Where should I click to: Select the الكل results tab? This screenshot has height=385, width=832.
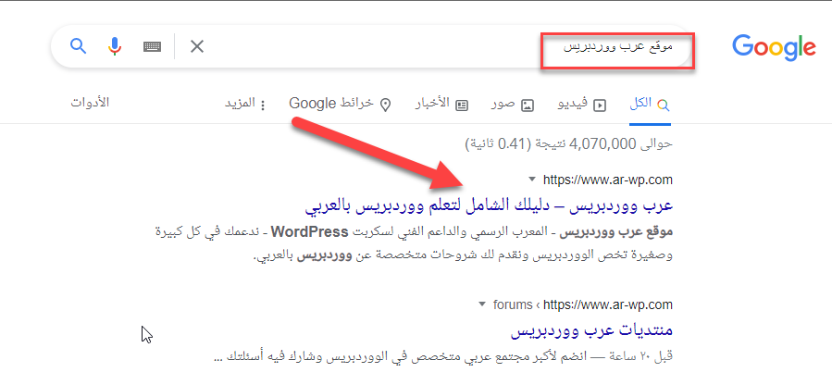tap(650, 105)
